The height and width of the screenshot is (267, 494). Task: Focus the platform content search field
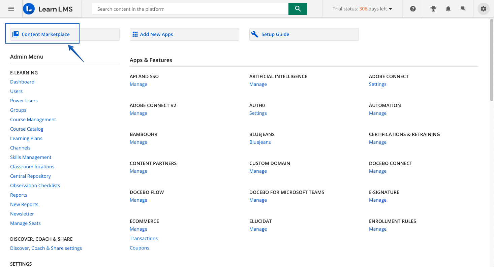[190, 9]
